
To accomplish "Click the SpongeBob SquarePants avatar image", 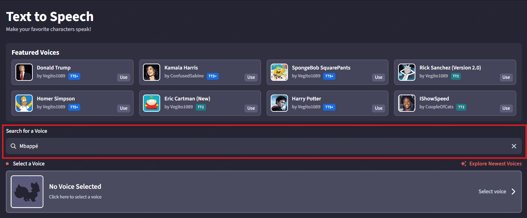I will (x=279, y=72).
